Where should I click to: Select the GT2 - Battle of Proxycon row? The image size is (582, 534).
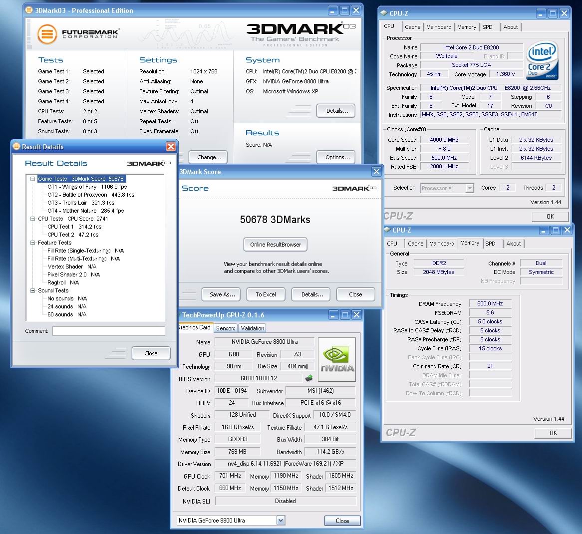pos(91,195)
